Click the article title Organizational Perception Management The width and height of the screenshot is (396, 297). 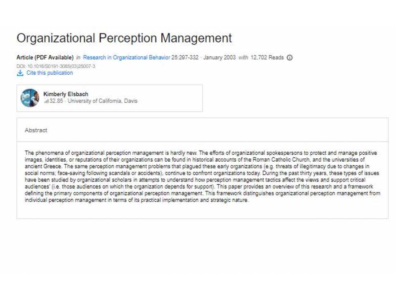pyautogui.click(x=124, y=38)
